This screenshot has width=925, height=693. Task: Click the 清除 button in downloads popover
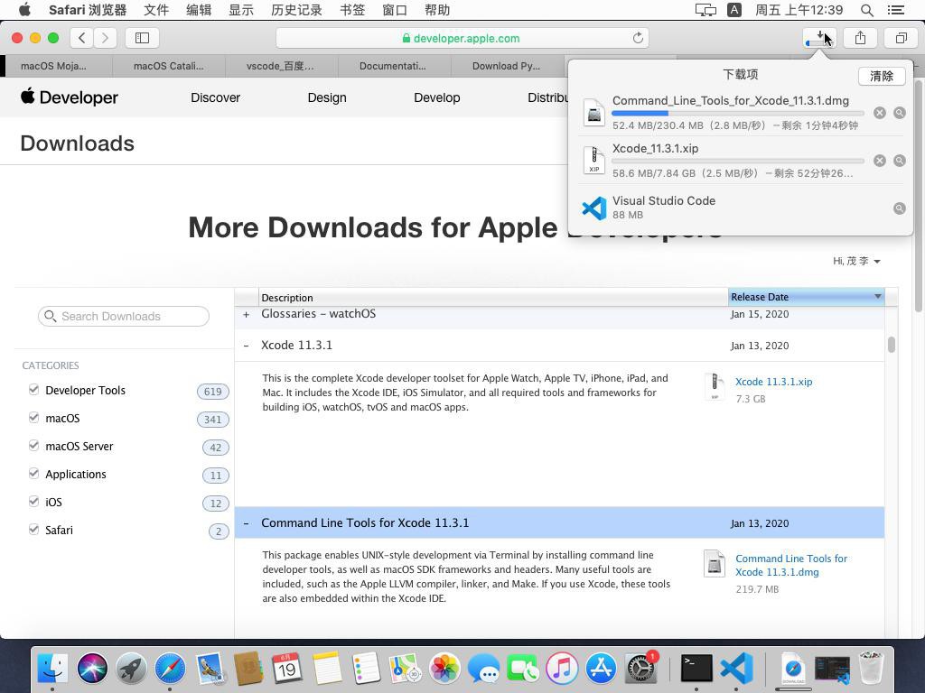[x=882, y=76]
